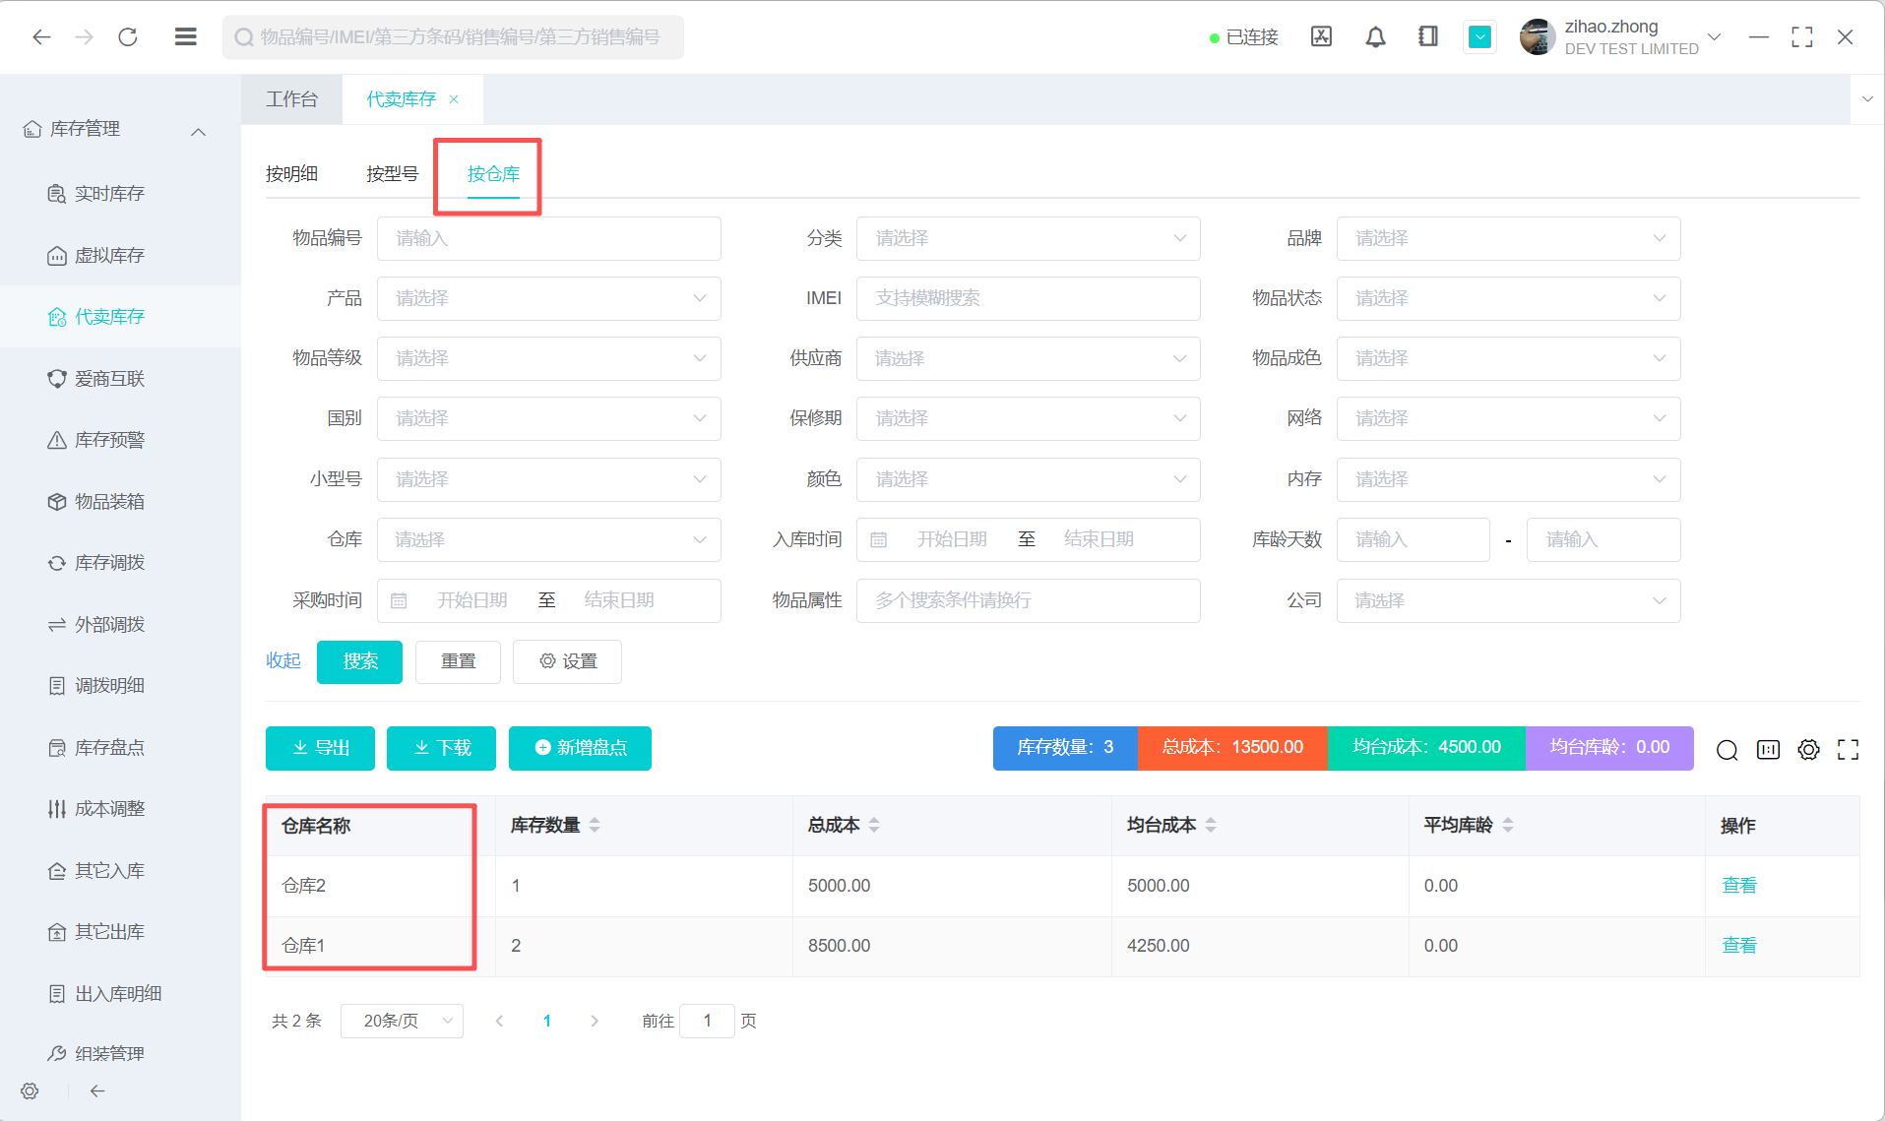Click the 搜索 button
This screenshot has width=1885, height=1121.
(x=359, y=661)
